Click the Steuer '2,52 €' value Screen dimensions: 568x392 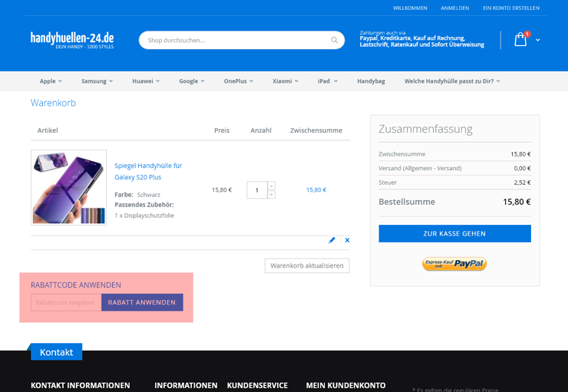coord(522,183)
